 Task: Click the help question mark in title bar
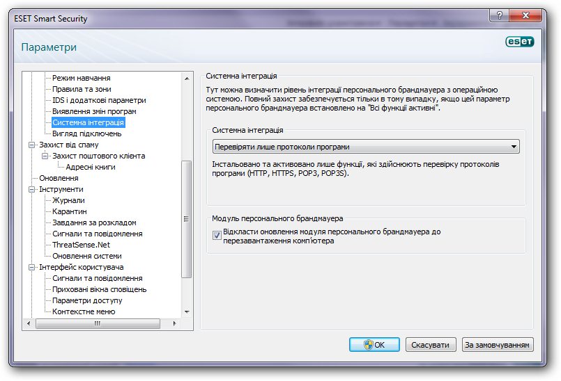(x=498, y=15)
